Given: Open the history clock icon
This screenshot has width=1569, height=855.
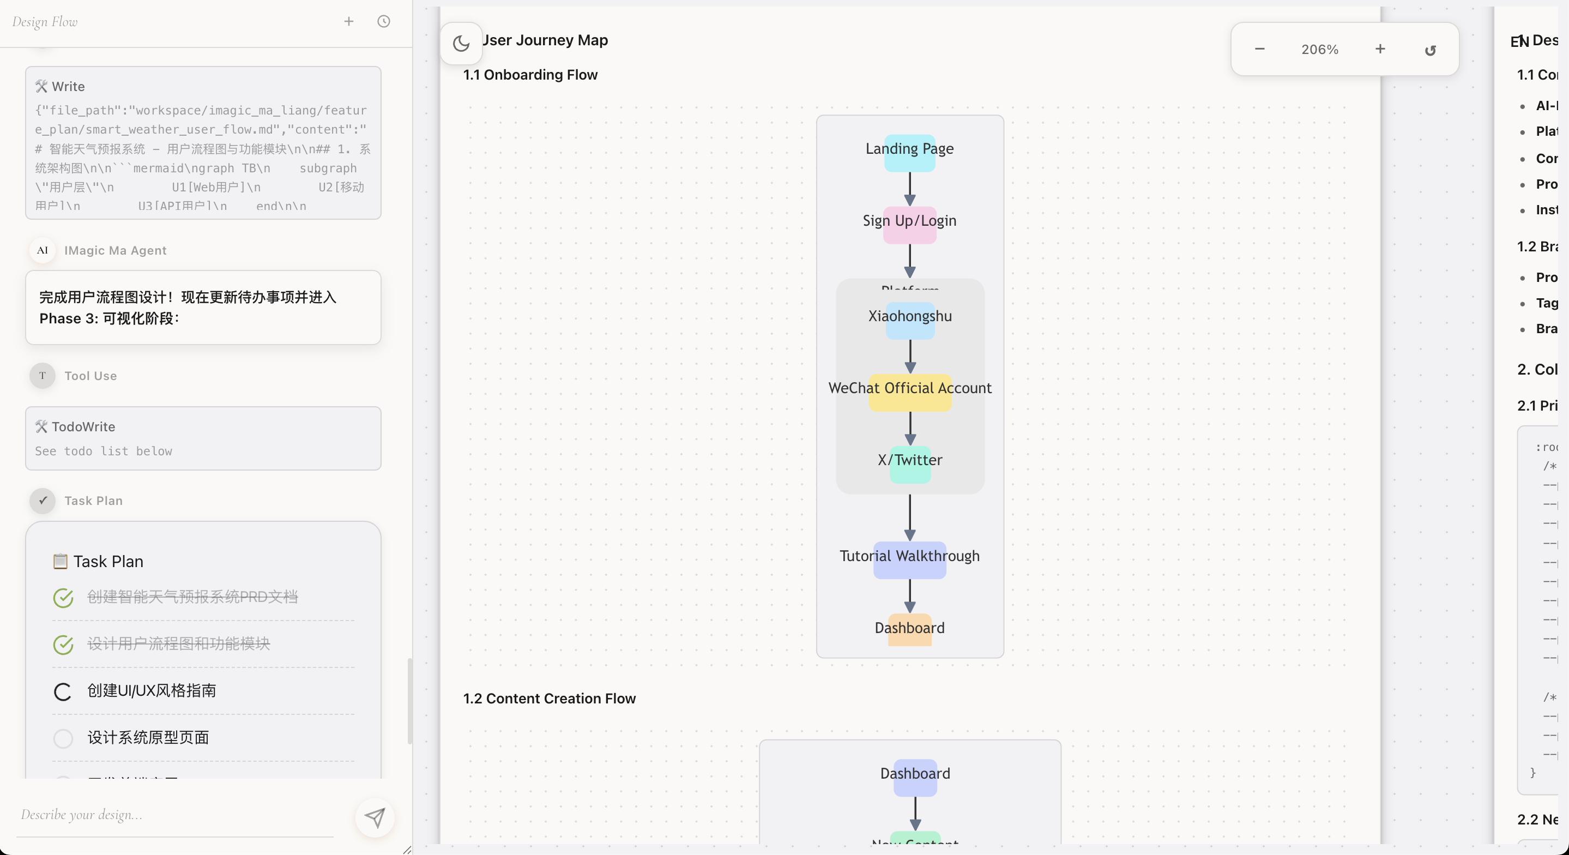Looking at the screenshot, I should (x=384, y=21).
